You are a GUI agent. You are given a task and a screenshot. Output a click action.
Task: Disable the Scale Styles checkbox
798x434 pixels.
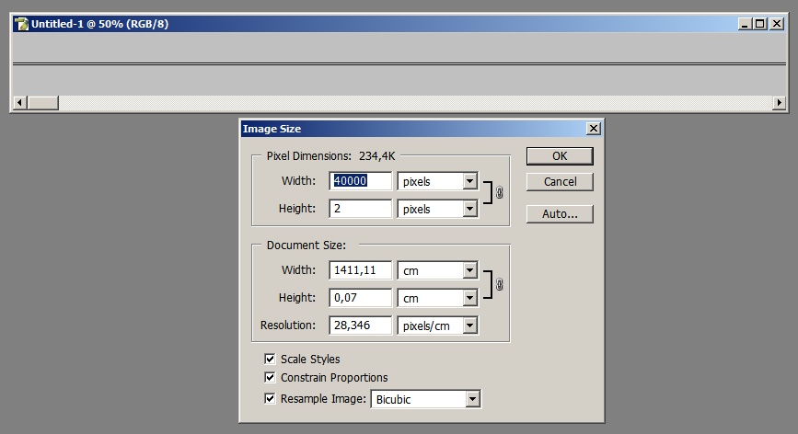270,359
